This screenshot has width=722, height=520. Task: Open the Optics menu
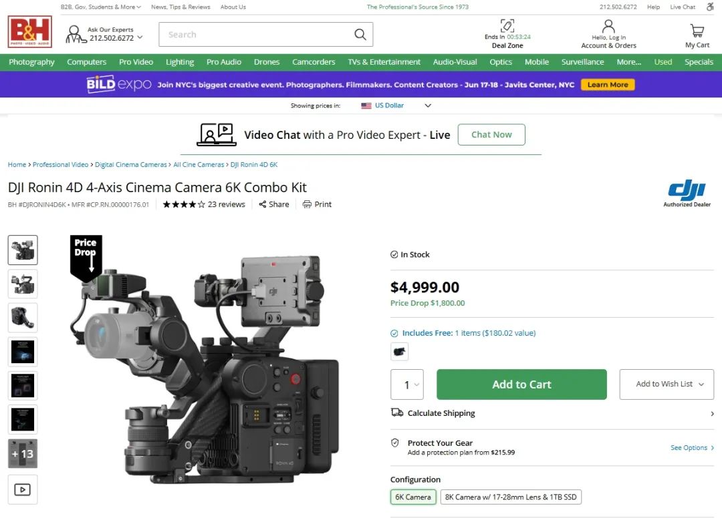501,62
